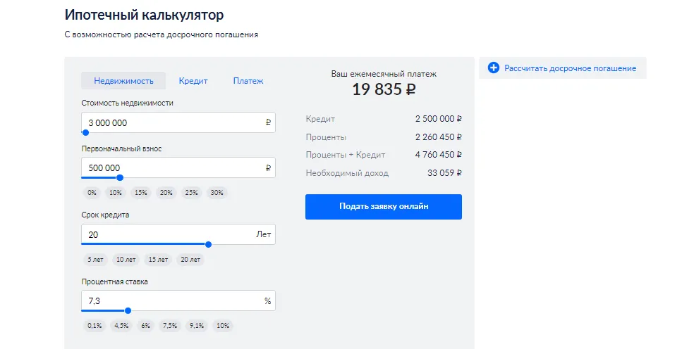This screenshot has height=361, width=682.
Task: Click the loan term slider handle
Action: (208, 244)
